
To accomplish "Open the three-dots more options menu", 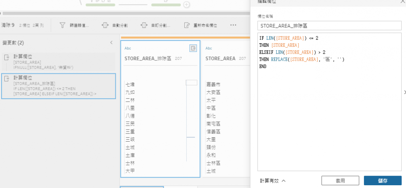I will coord(233,25).
